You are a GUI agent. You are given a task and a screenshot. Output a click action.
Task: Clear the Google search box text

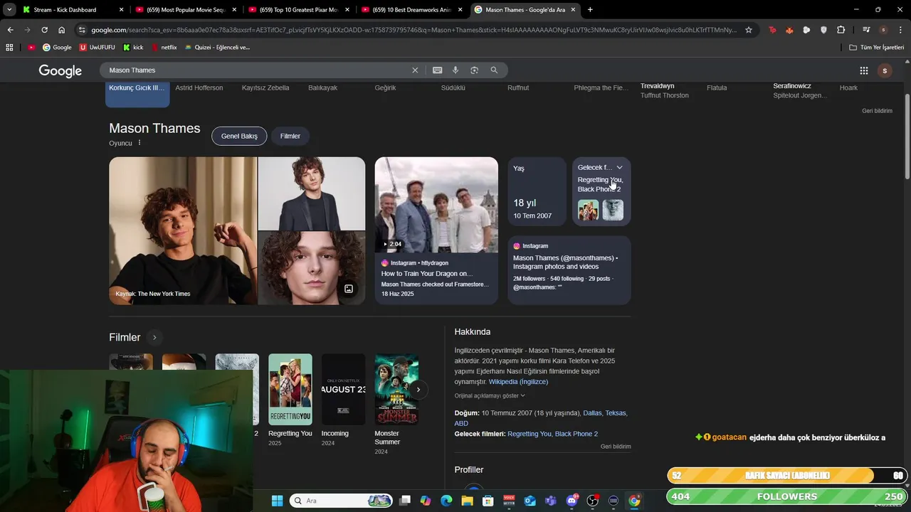pos(415,70)
